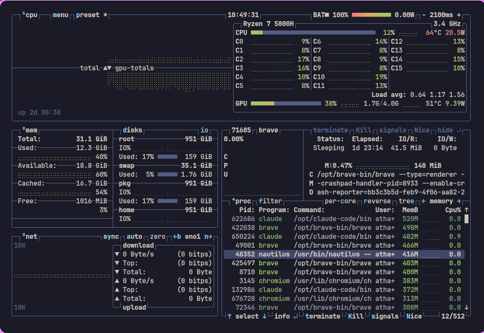484x333 pixels.
Task: Decrease update interval with minus
Action: click(x=424, y=15)
